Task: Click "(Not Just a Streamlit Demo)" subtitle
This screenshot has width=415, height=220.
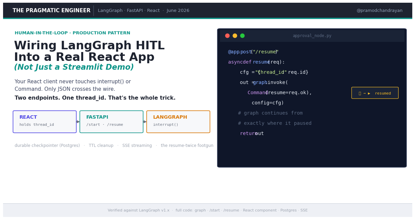Action: (x=74, y=67)
